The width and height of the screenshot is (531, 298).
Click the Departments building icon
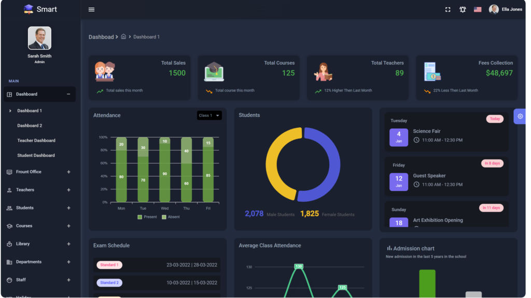coord(9,262)
